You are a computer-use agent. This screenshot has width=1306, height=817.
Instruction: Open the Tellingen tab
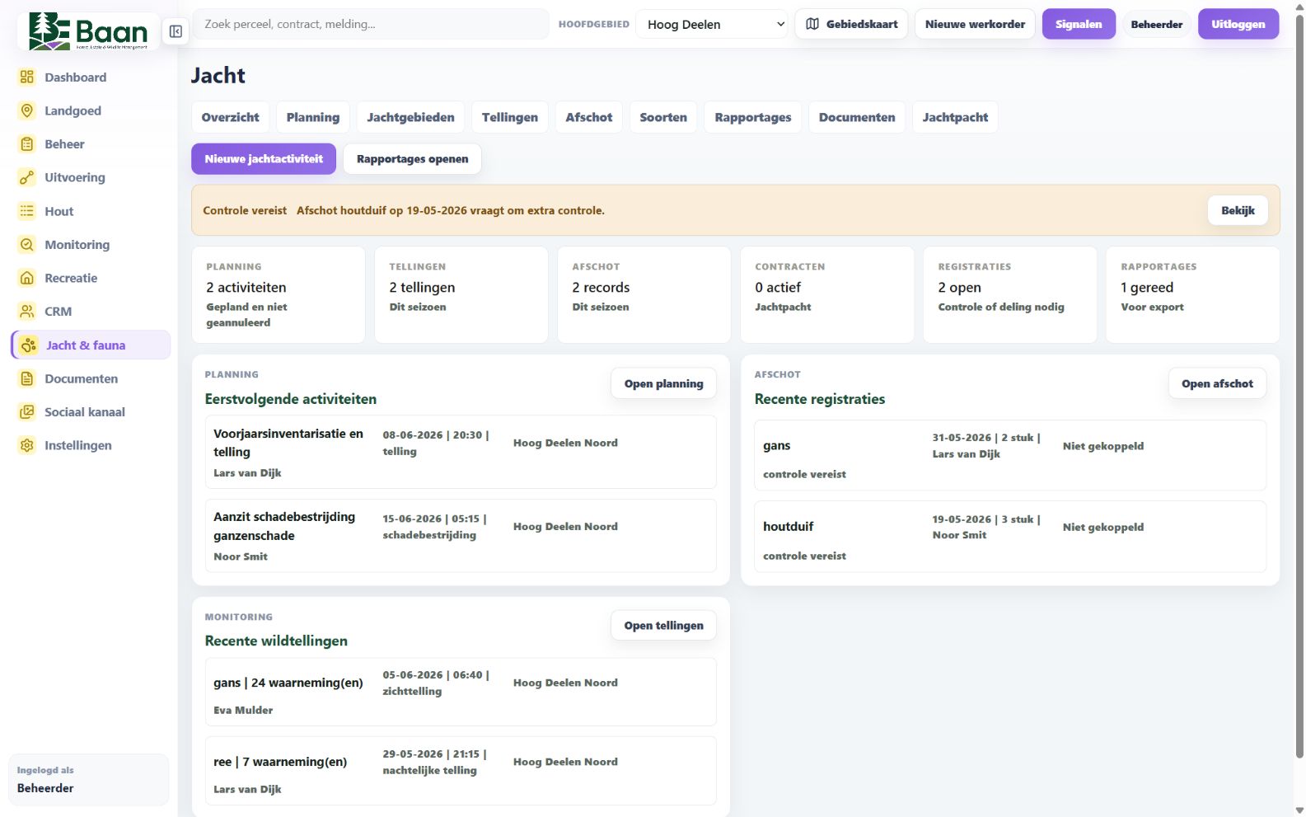tap(510, 117)
